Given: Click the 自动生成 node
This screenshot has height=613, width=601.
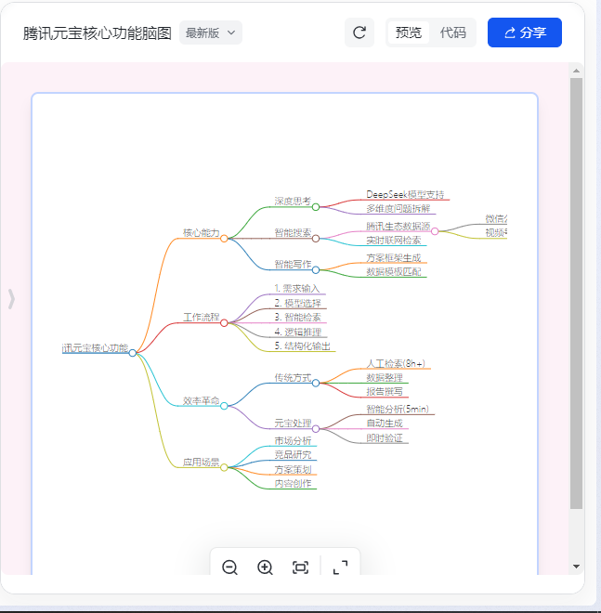Looking at the screenshot, I should click(x=385, y=424).
